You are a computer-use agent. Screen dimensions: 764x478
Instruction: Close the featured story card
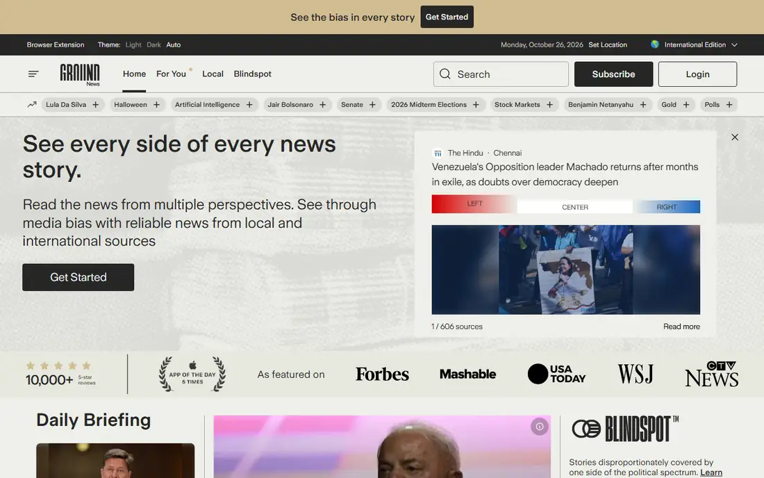click(x=735, y=138)
